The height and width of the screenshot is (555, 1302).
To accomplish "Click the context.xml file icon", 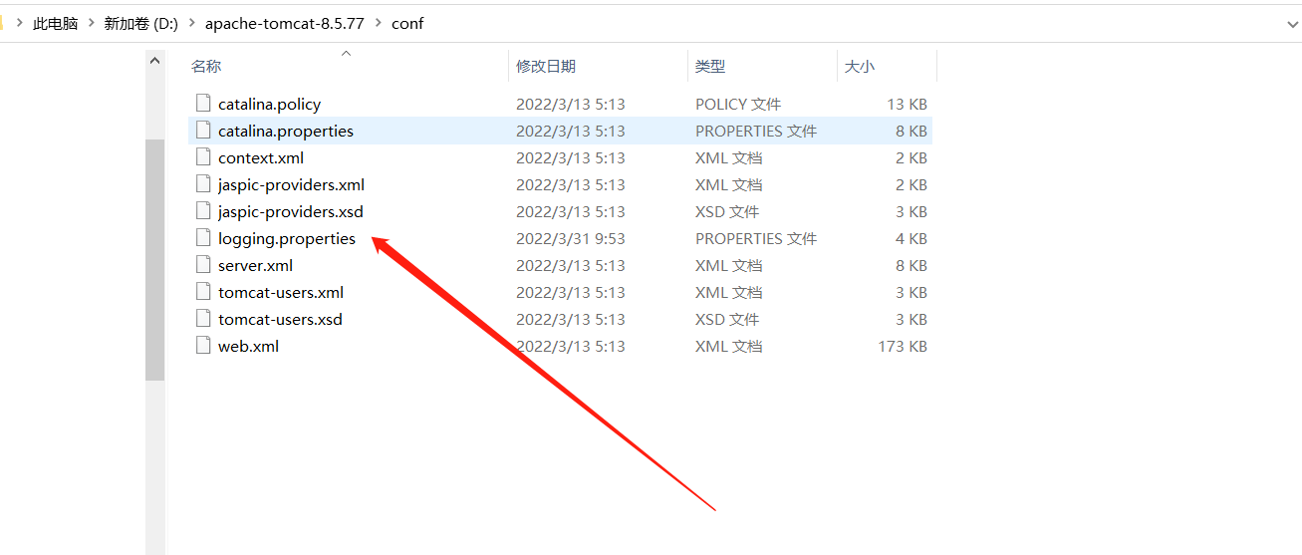I will [x=203, y=157].
